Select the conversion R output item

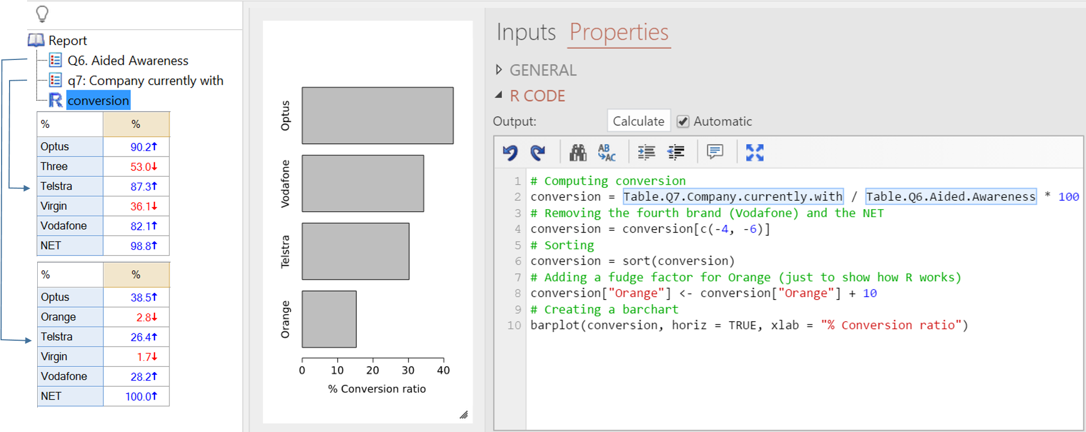[x=98, y=101]
